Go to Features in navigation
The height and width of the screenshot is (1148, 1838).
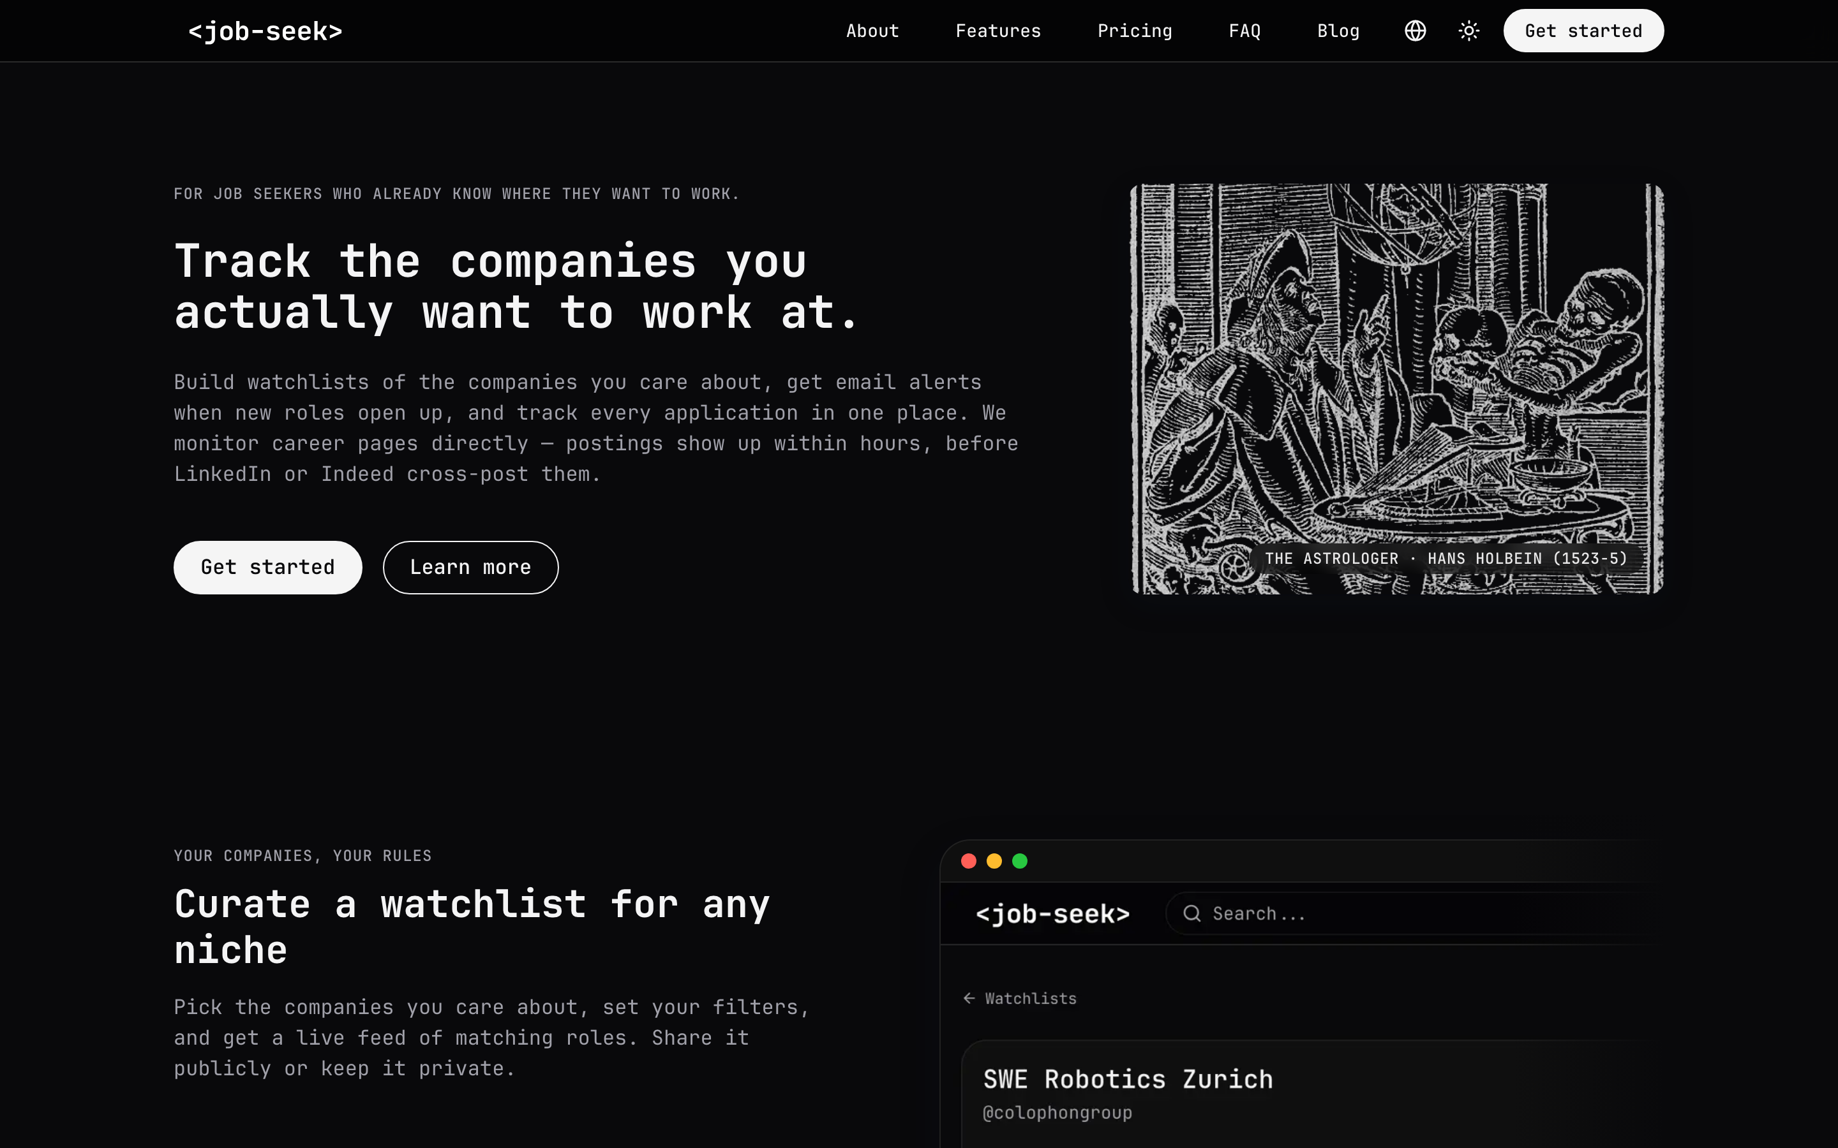[x=998, y=31]
